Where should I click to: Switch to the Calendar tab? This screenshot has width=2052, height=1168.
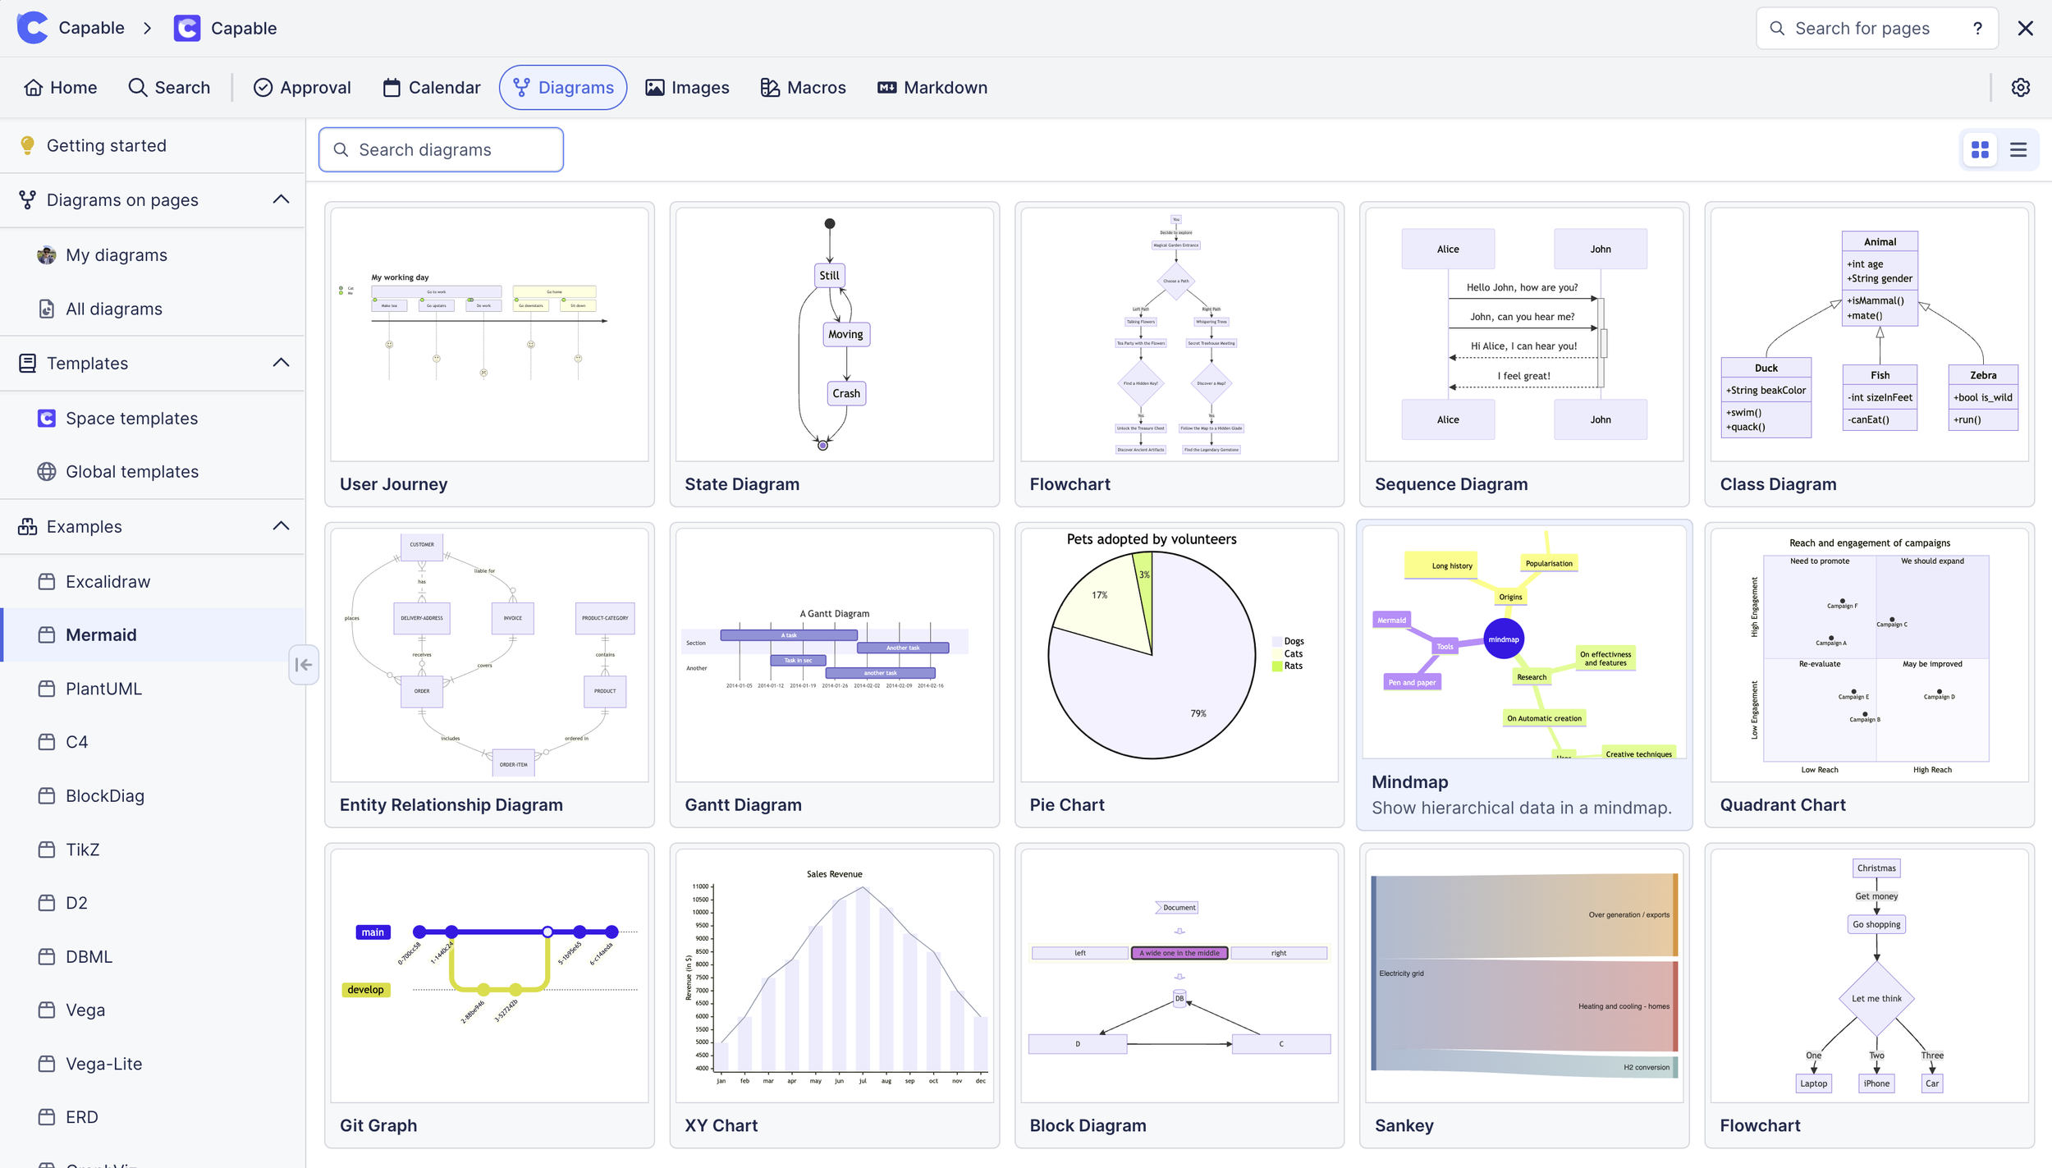coord(432,87)
